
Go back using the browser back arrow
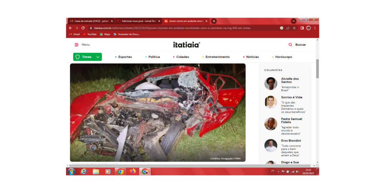(70, 28)
